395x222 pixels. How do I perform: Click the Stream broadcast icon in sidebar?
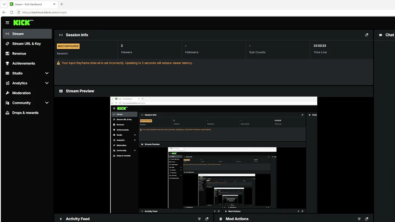[x=7, y=34]
